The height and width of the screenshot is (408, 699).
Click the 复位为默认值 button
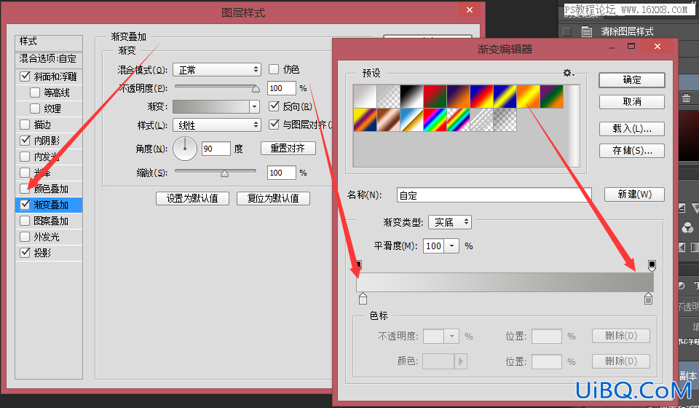(273, 198)
